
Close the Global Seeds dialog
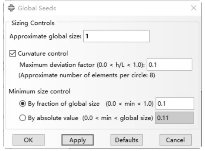click(x=194, y=8)
